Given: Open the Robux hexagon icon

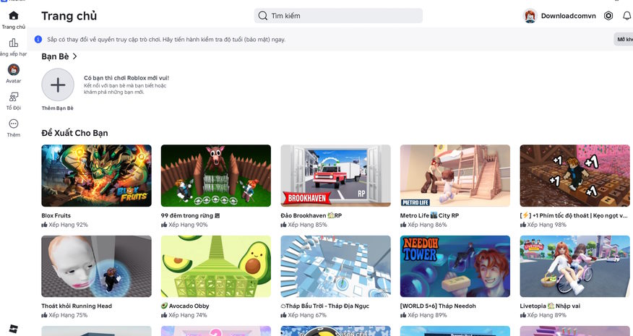Looking at the screenshot, I should (x=608, y=16).
